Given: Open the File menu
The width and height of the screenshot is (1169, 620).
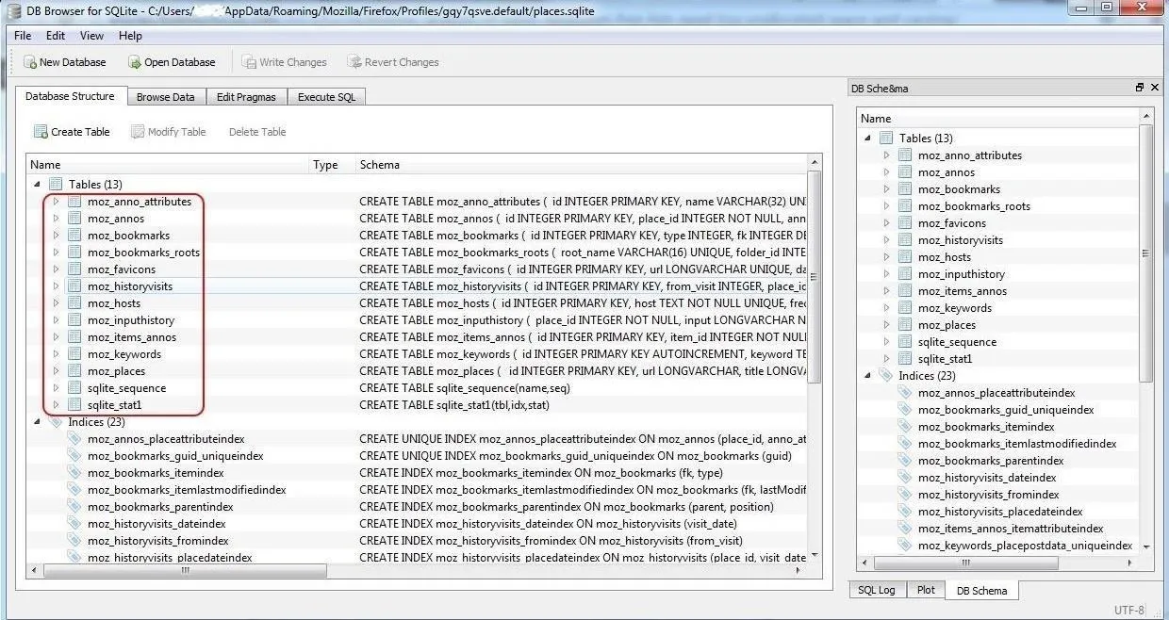Looking at the screenshot, I should [23, 36].
